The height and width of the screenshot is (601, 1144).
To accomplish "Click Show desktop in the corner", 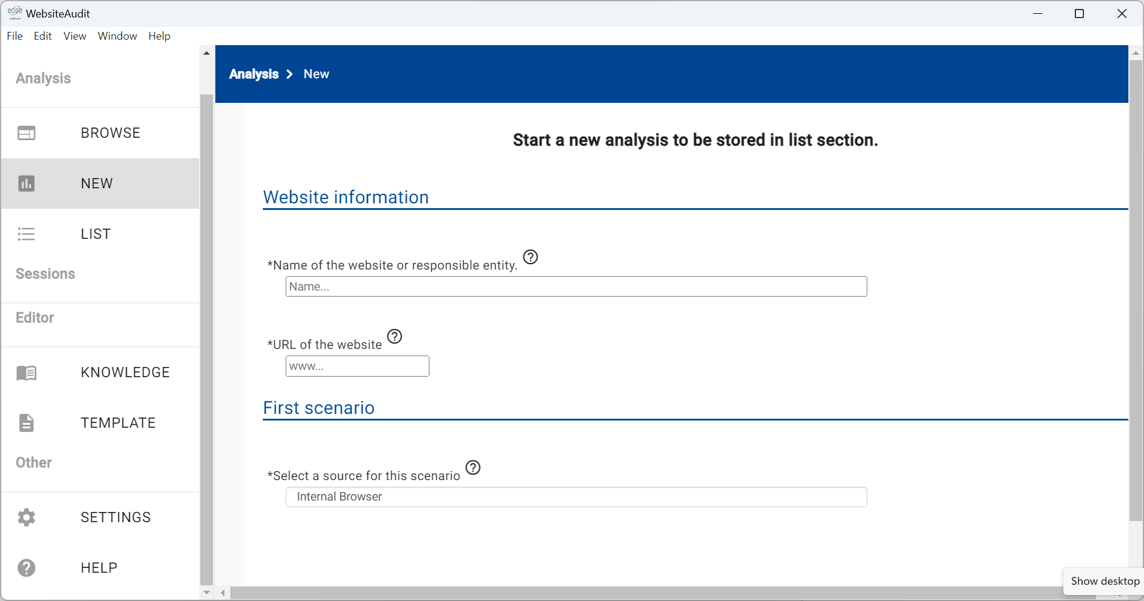I will point(1104,581).
